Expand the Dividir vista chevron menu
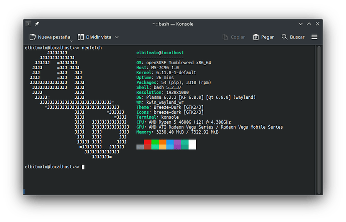This screenshot has height=222, width=346. pos(117,37)
